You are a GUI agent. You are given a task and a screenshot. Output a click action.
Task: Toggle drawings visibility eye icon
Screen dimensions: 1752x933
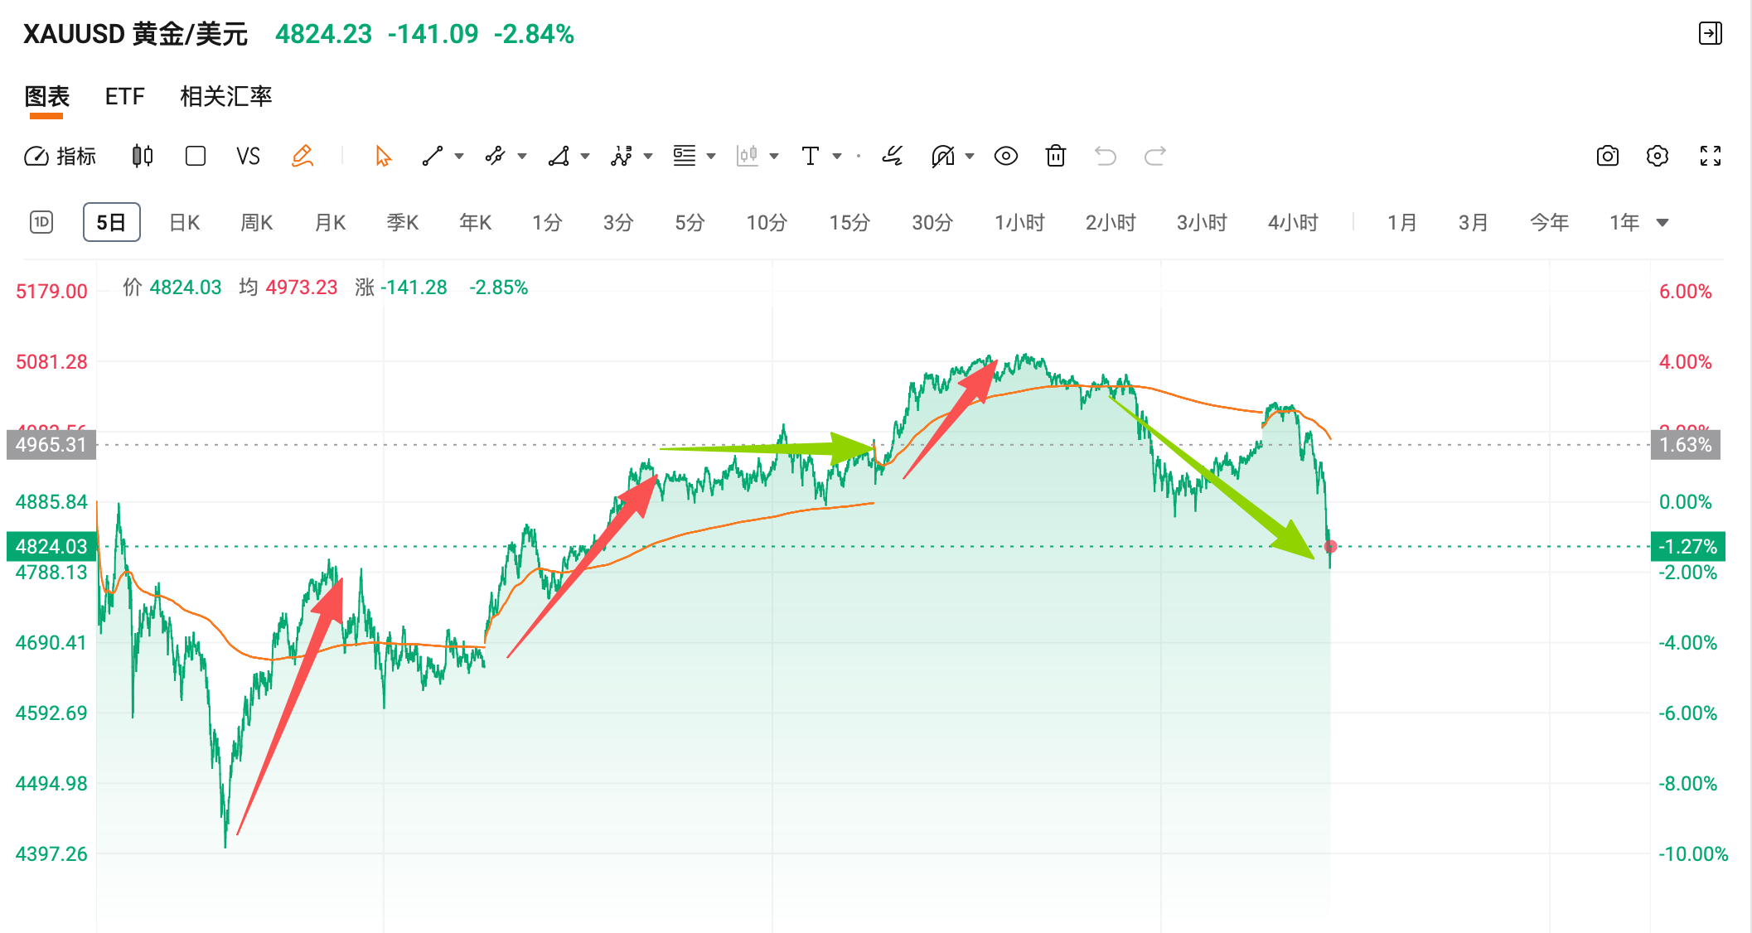(x=1005, y=156)
